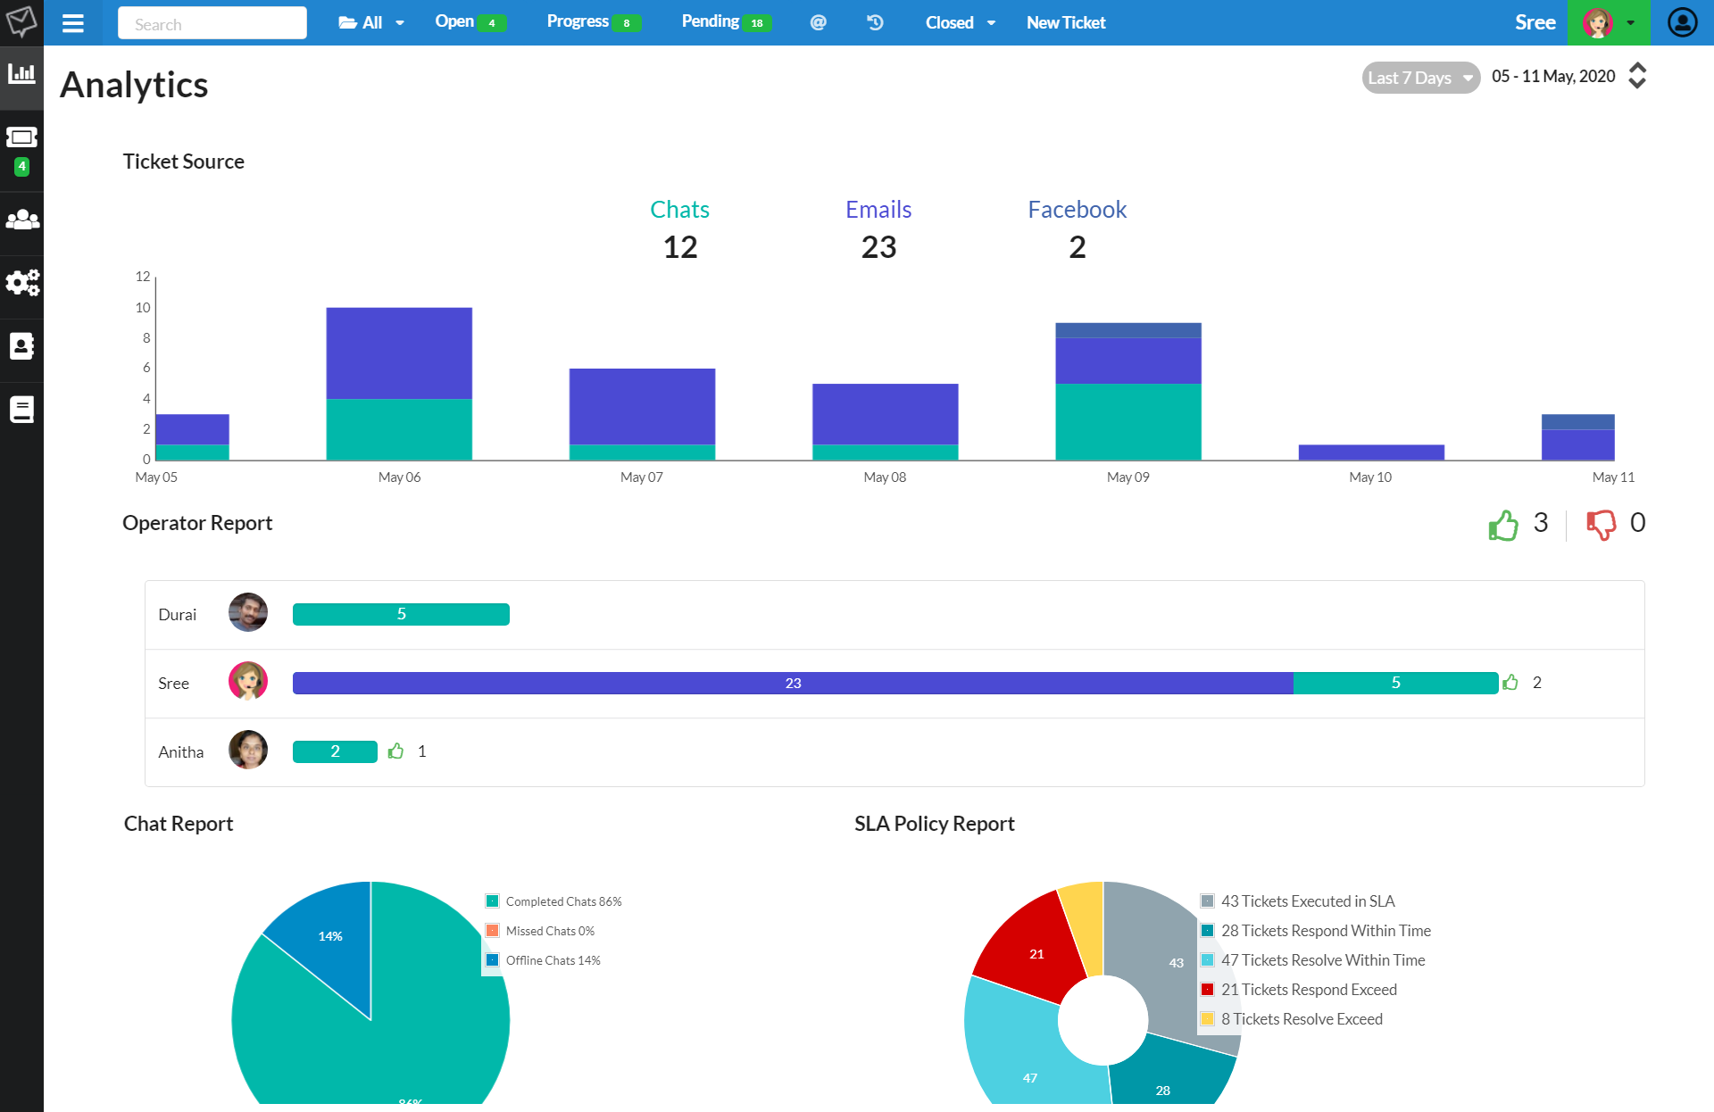The image size is (1714, 1112).
Task: Click the 14% offline pie slice
Action: 329,937
